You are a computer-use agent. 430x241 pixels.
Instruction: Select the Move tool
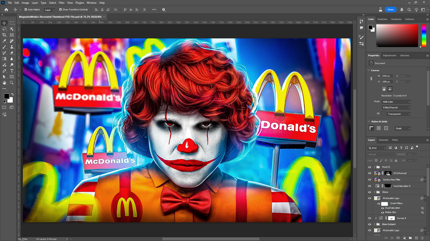pos(4,23)
